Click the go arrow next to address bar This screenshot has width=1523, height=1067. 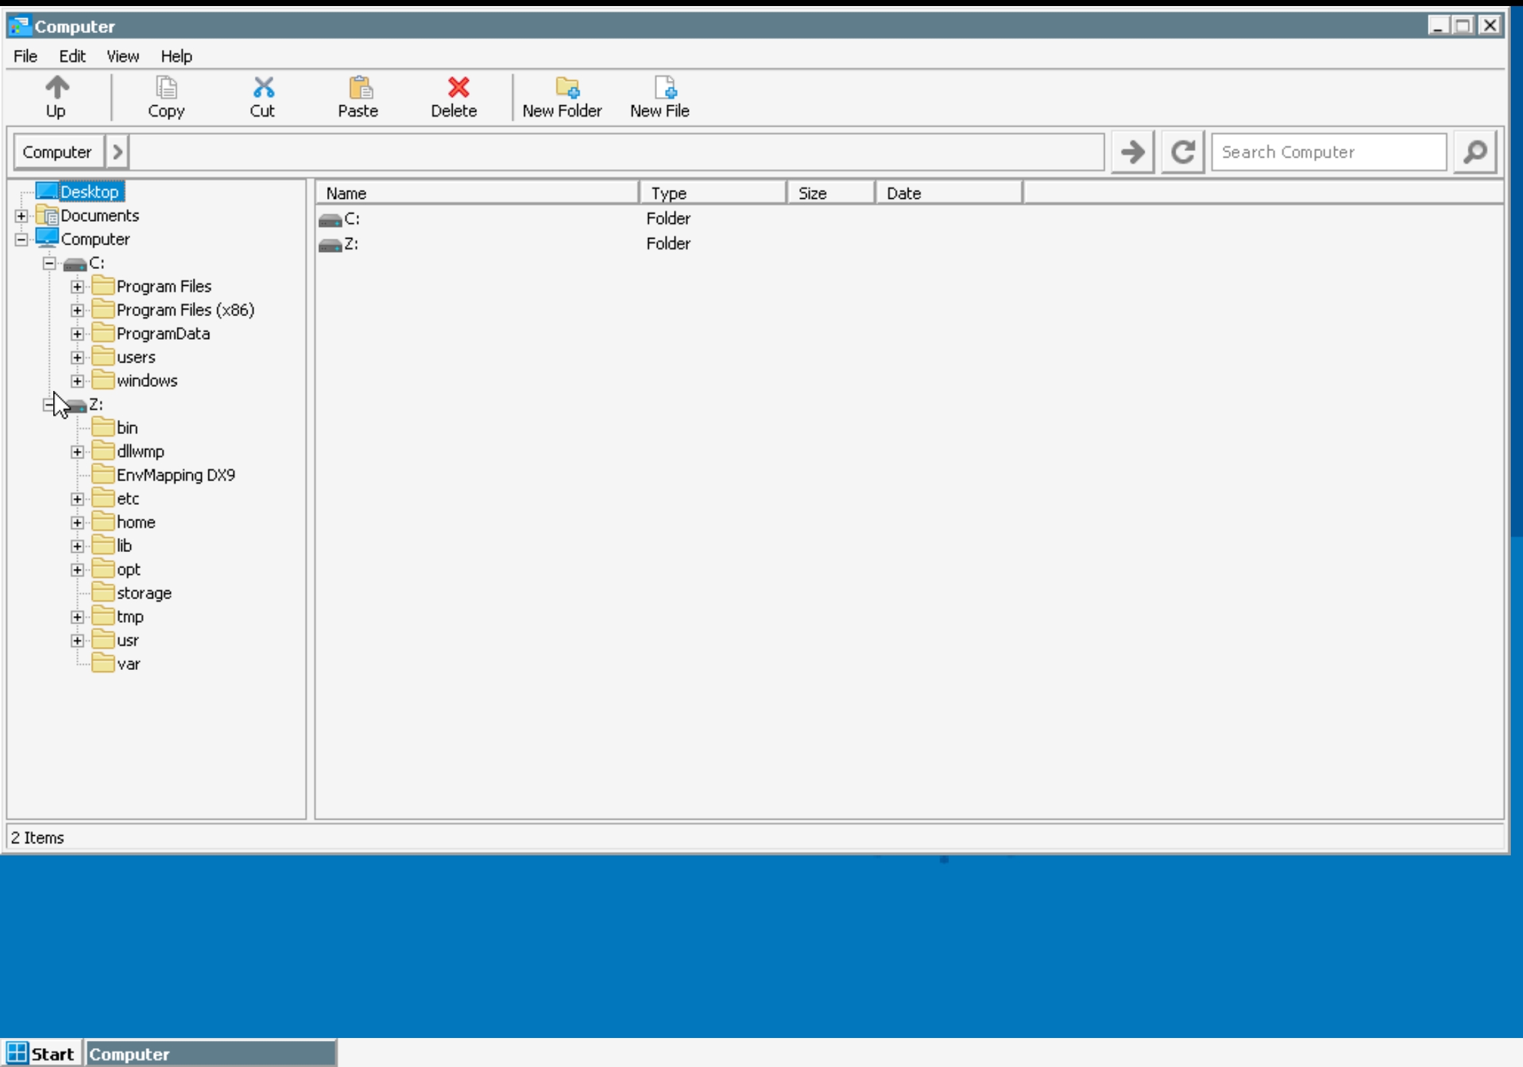[x=1132, y=152]
